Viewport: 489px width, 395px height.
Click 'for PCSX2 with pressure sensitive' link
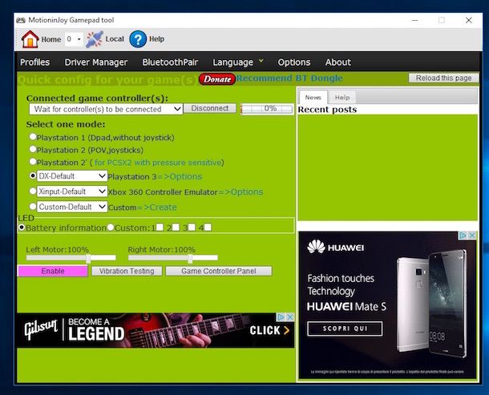[x=157, y=163]
